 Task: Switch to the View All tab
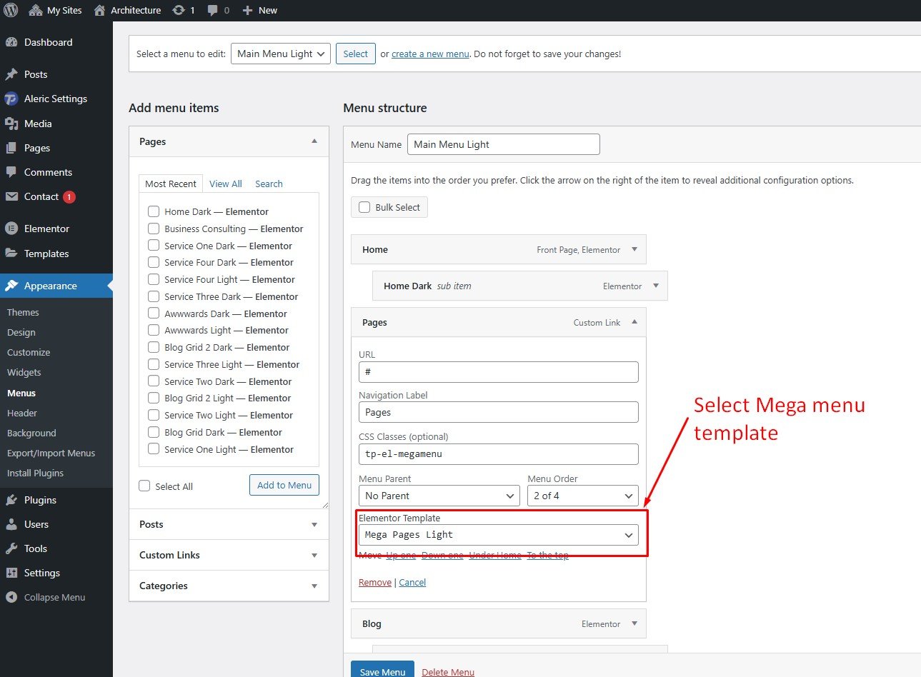[225, 184]
